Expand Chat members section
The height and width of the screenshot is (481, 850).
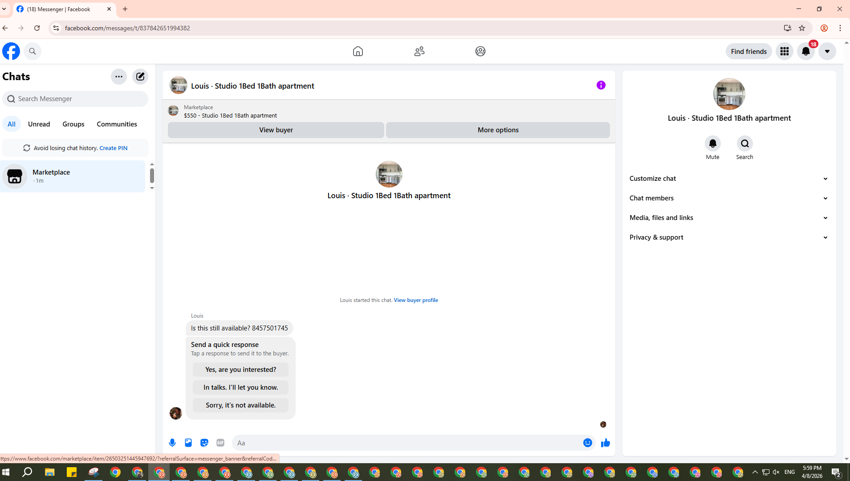coord(729,198)
